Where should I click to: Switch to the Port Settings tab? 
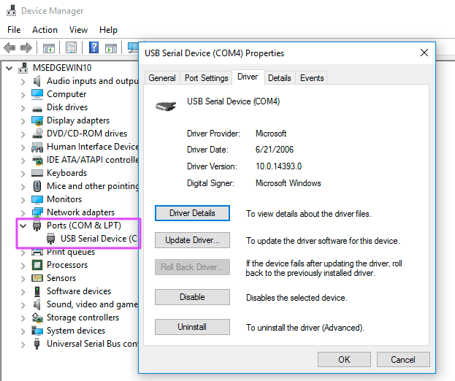click(206, 78)
